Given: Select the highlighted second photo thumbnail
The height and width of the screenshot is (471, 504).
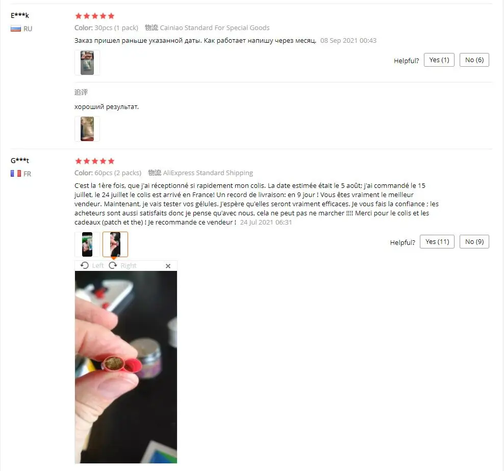Looking at the screenshot, I should coord(115,244).
